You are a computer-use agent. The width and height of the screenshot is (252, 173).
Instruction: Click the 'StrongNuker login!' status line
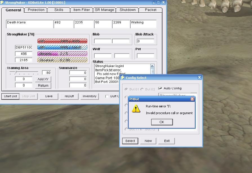coord(110,66)
